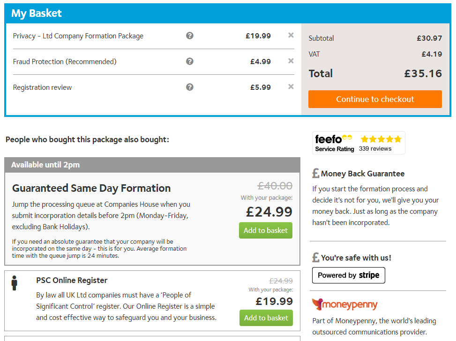Delete Registration review from basket
The width and height of the screenshot is (456, 341).
(x=291, y=87)
